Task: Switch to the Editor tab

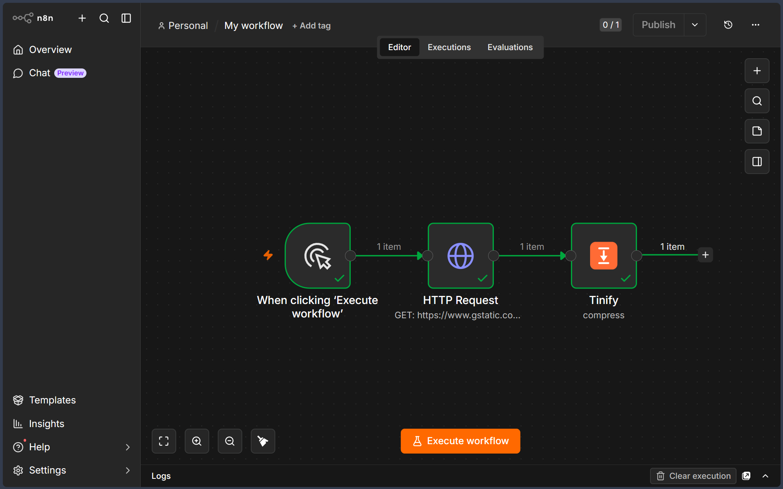Action: [399, 47]
